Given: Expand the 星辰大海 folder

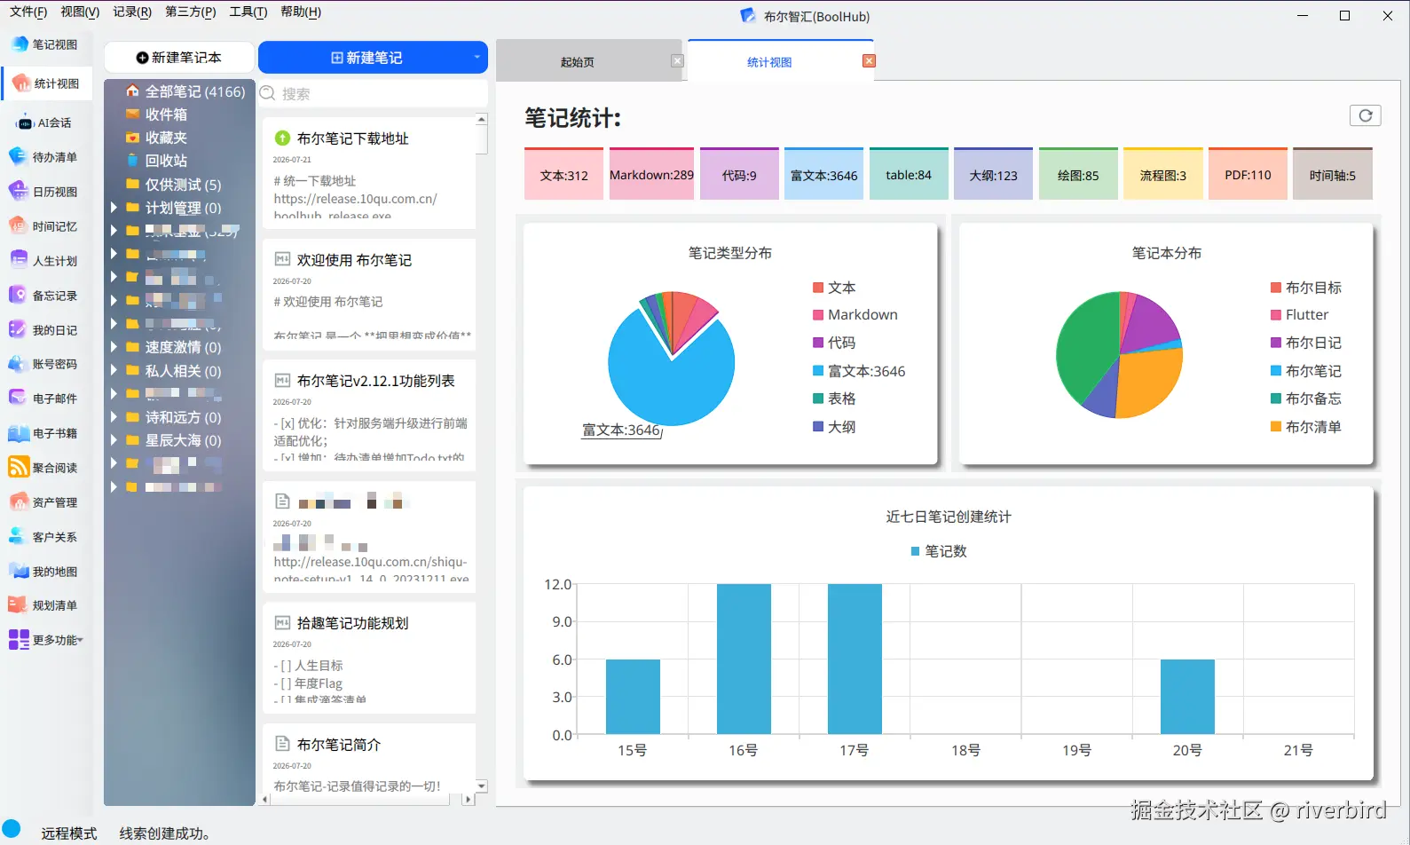Looking at the screenshot, I should tap(114, 439).
